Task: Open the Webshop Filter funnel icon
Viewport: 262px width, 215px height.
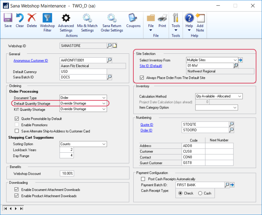Action: click(x=47, y=18)
